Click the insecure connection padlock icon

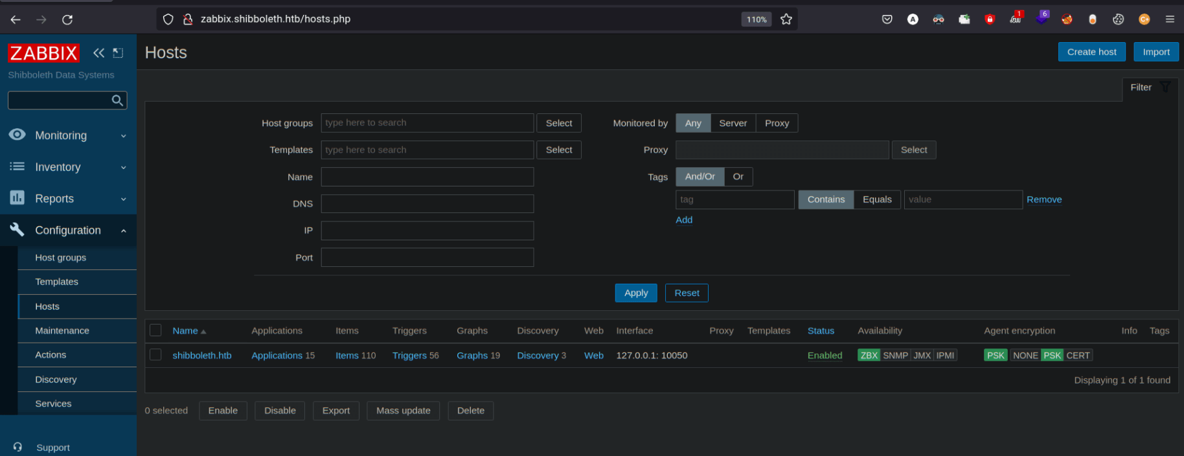(x=188, y=19)
